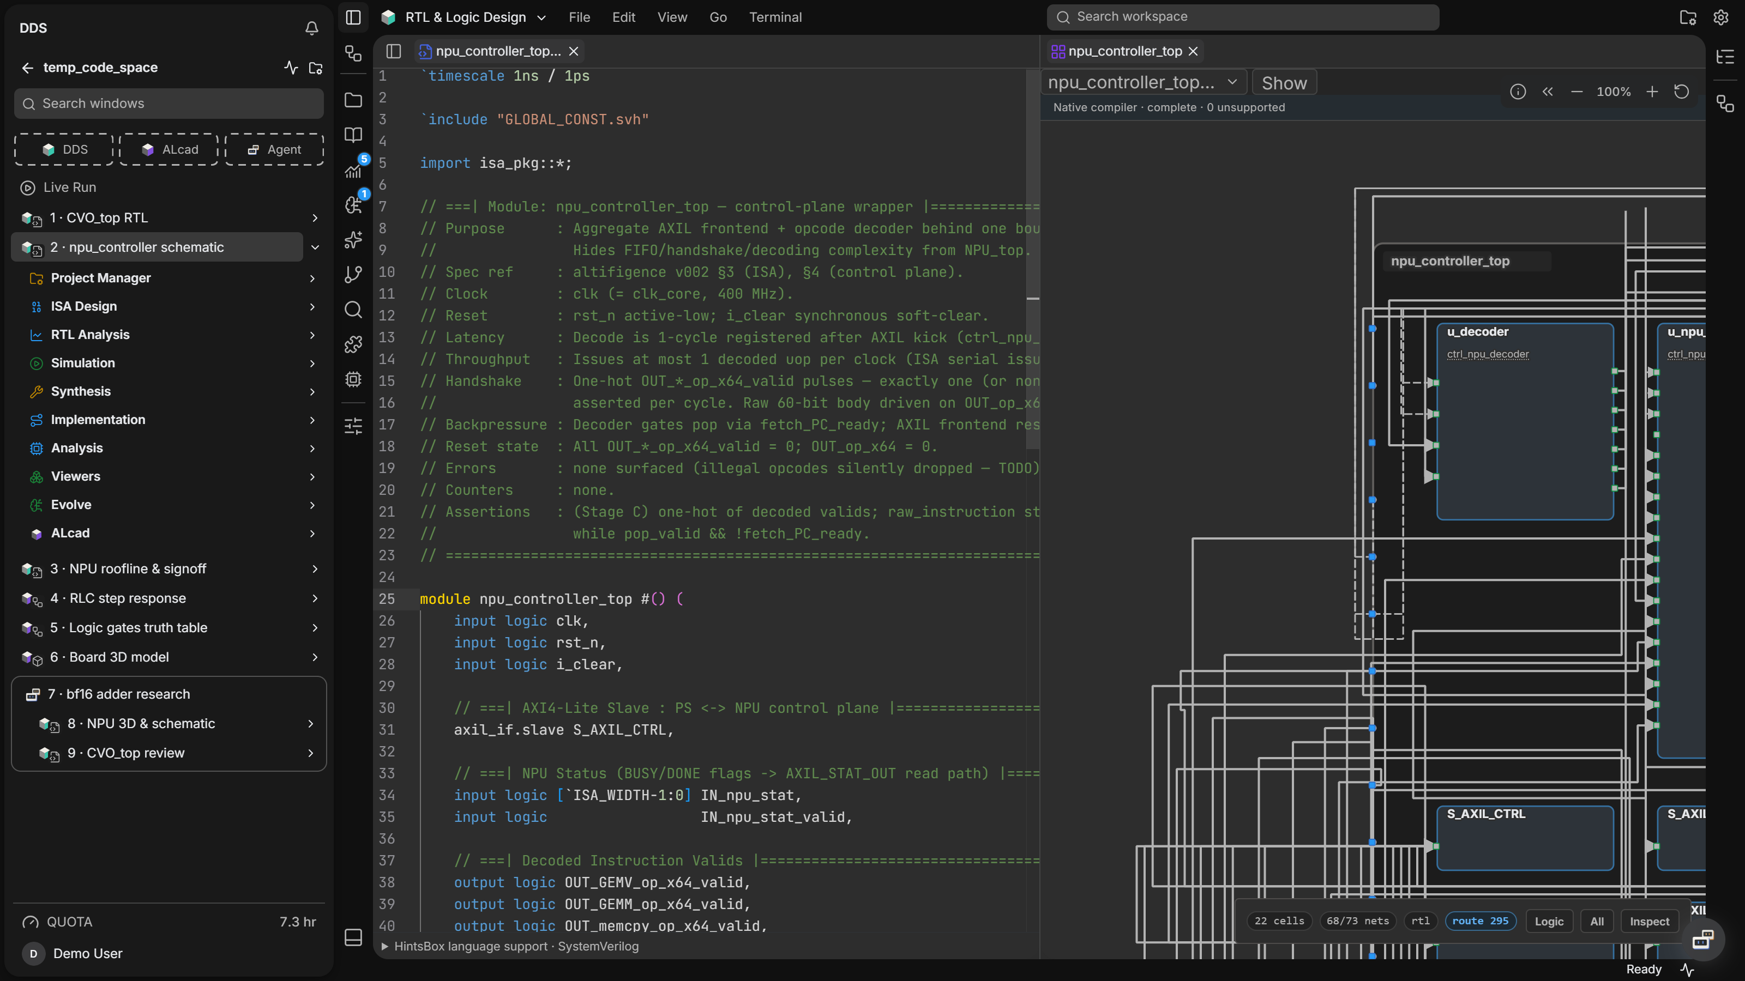Open the activity pulse icon beside temp_code_space
The width and height of the screenshot is (1745, 981).
pyautogui.click(x=291, y=68)
